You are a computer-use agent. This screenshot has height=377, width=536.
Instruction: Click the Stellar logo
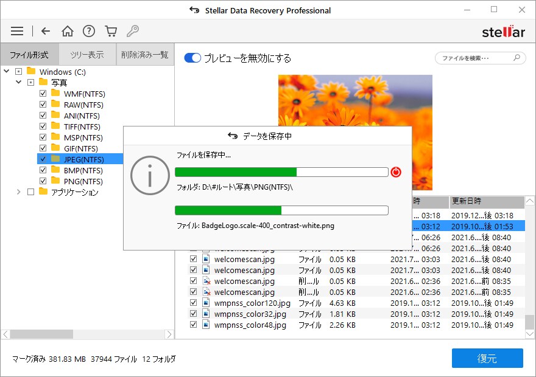pos(503,32)
